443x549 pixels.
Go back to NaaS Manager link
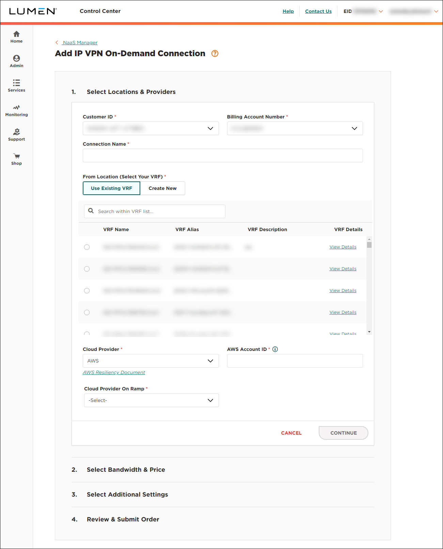tap(80, 43)
